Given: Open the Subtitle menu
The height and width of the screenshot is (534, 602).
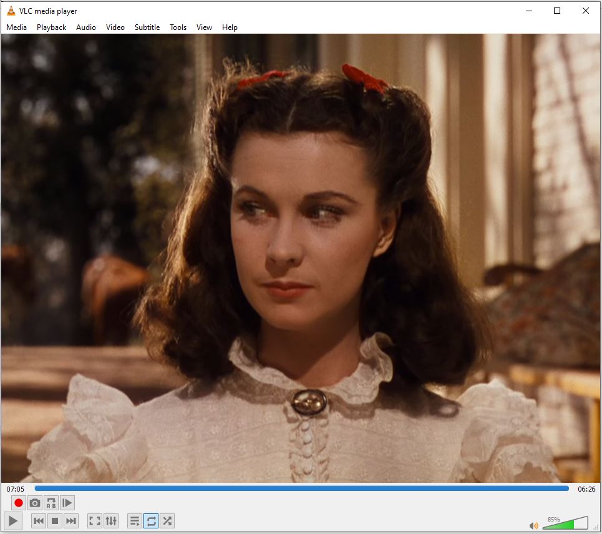Looking at the screenshot, I should pos(147,27).
